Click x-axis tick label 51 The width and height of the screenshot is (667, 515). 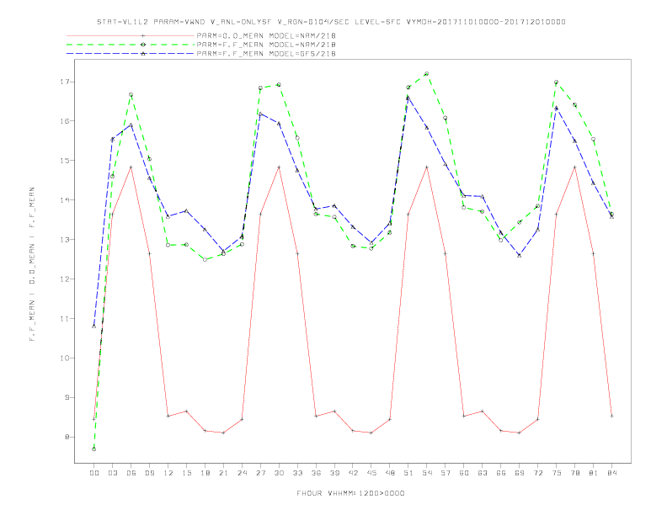click(408, 473)
